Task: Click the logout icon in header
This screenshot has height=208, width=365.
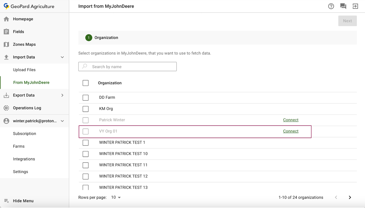Action: click(x=355, y=6)
